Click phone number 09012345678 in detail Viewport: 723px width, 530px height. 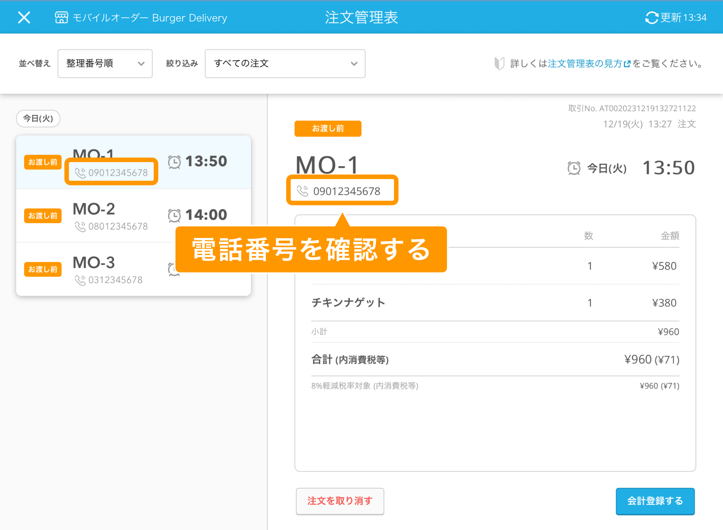pos(347,191)
